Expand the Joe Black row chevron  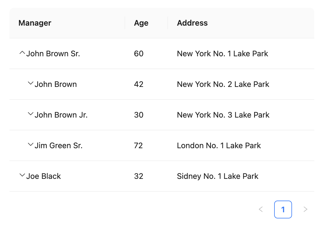(x=22, y=176)
